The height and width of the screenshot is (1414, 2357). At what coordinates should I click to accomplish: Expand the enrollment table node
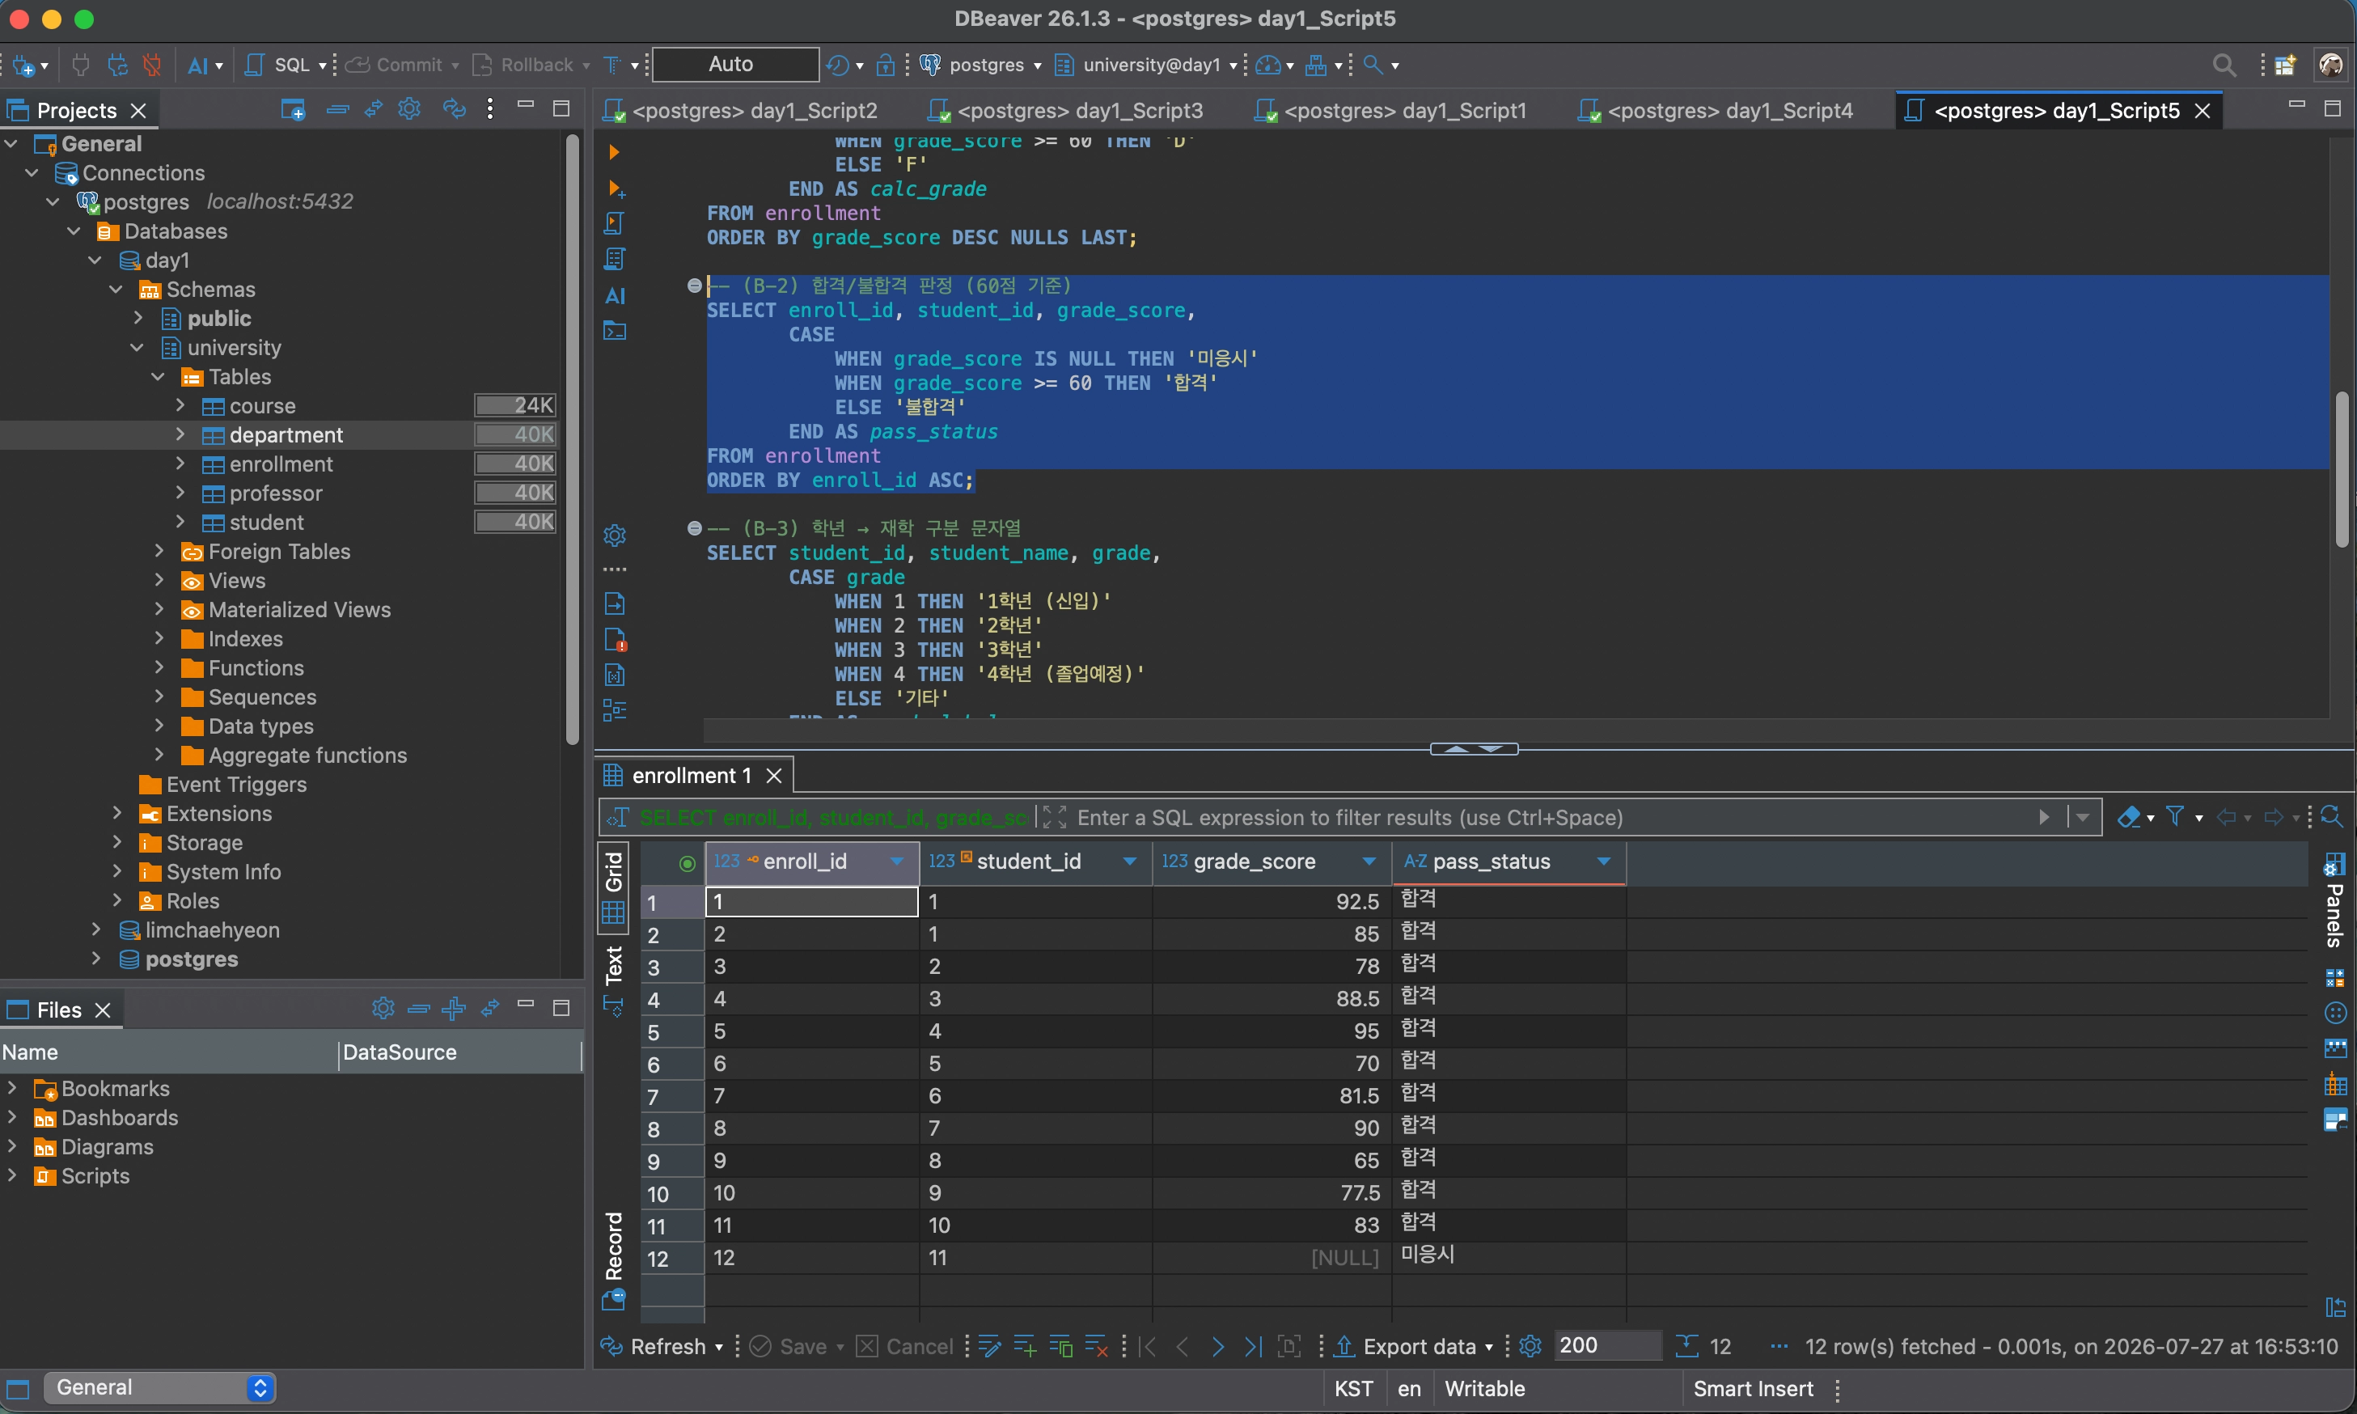180,464
